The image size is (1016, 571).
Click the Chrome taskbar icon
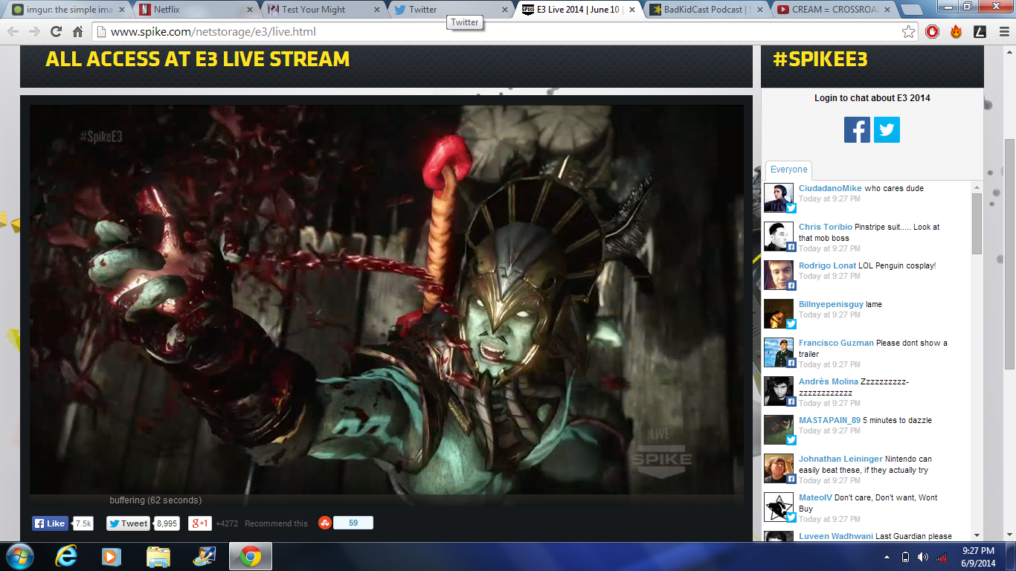tap(251, 556)
